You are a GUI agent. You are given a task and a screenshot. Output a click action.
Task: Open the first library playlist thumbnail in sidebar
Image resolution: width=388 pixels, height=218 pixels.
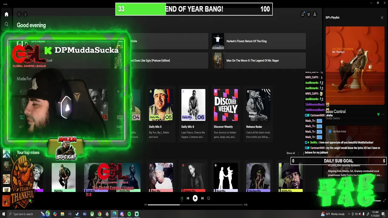point(6,154)
